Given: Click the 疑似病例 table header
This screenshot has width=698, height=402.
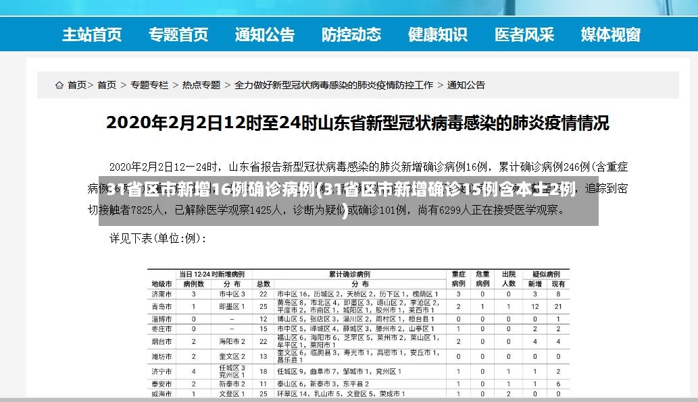Looking at the screenshot, I should click(546, 274).
